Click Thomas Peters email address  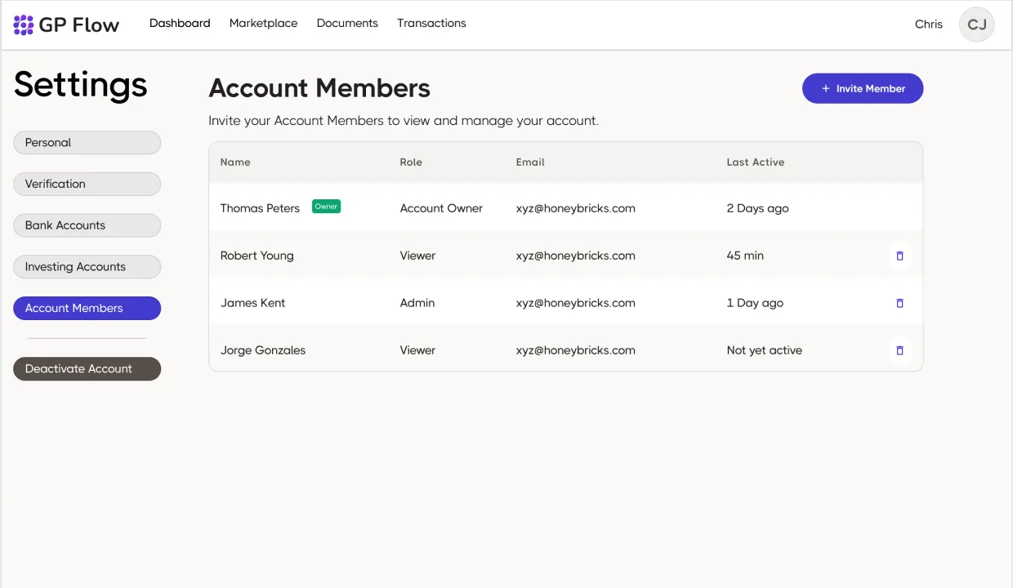point(575,208)
